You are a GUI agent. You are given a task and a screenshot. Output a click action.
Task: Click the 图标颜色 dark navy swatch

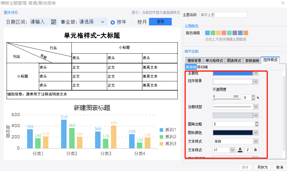pos(233,133)
